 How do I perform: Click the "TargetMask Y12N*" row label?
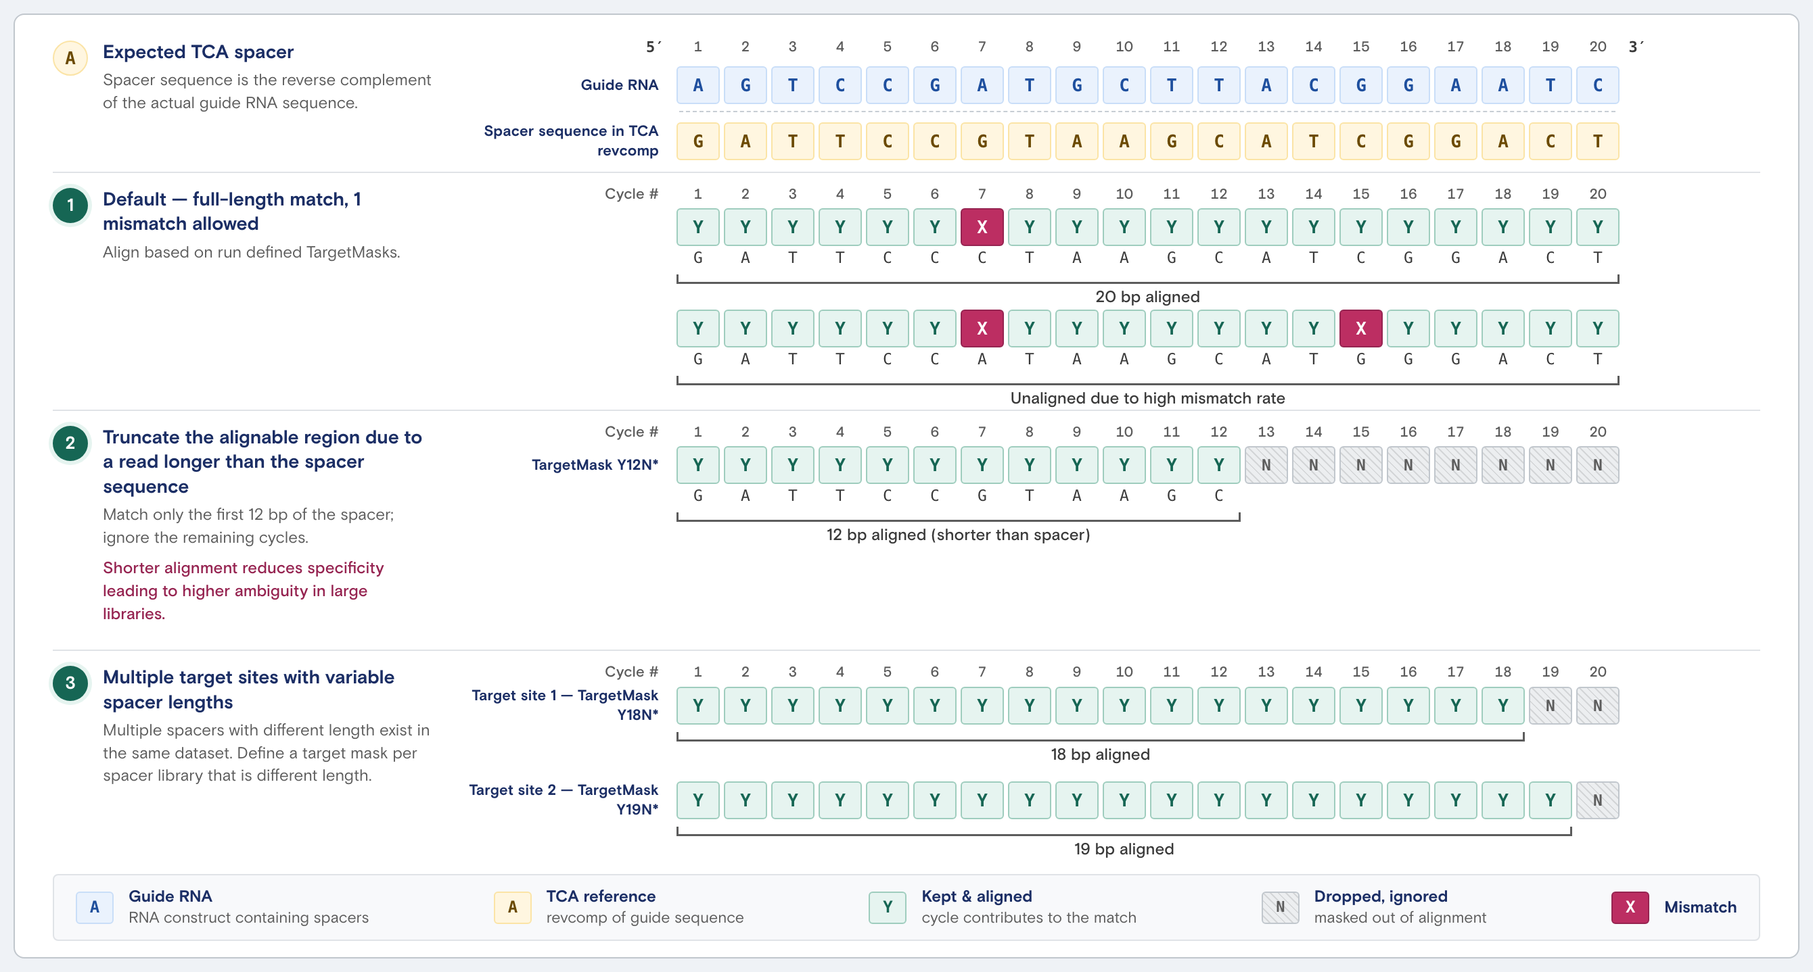click(595, 465)
